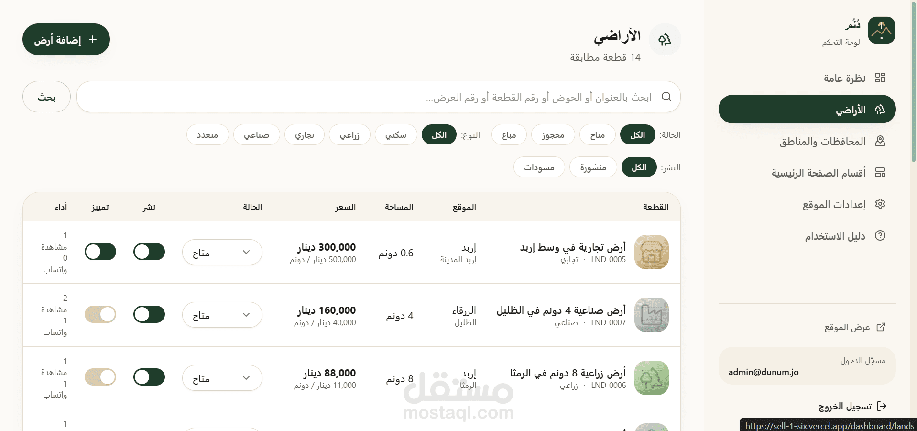
Task: Open status dropdown for أرض تجارية في وسط إربد
Action: coord(222,252)
